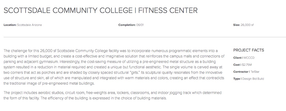Select the Cost label
Screen dimensions: 286x111
click(x=237, y=65)
